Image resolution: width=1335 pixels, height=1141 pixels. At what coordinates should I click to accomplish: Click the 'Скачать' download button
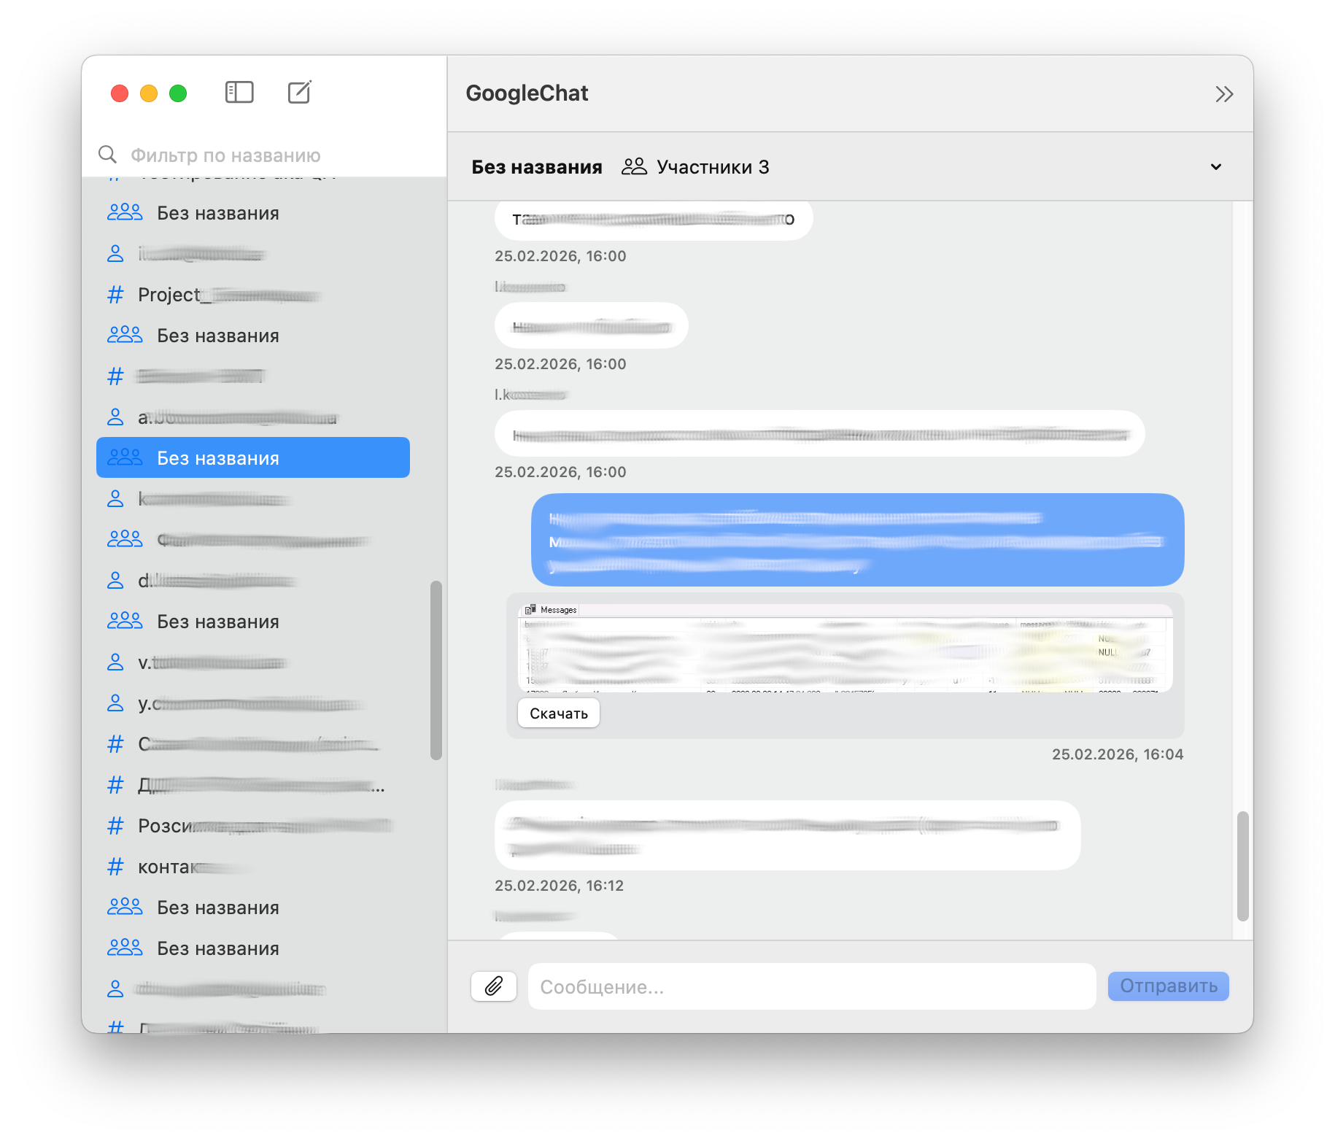(559, 713)
